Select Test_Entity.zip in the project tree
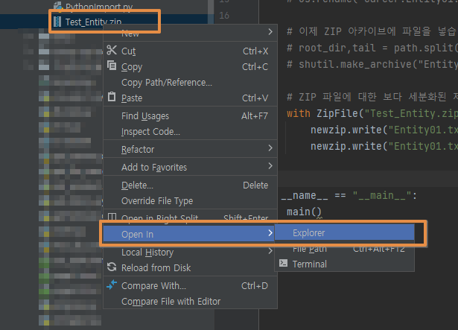The image size is (458, 330). 93,22
